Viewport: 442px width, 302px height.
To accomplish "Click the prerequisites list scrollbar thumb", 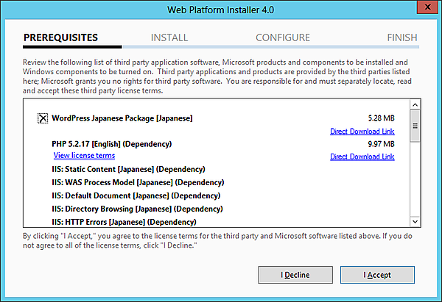I will click(415, 127).
